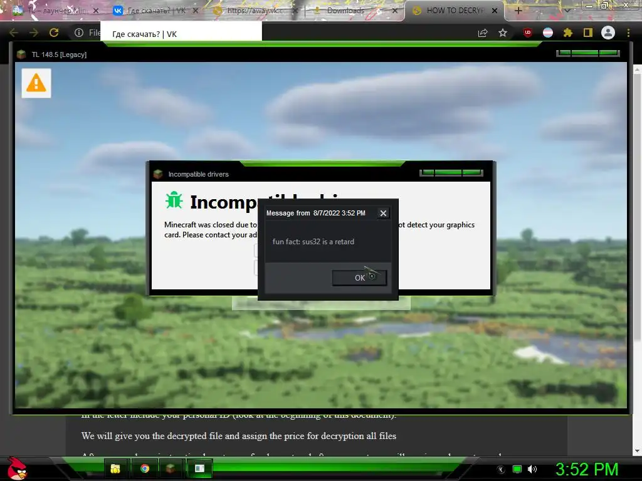Image resolution: width=642 pixels, height=481 pixels.
Task: Open File Explorer from the taskbar
Action: [x=115, y=468]
